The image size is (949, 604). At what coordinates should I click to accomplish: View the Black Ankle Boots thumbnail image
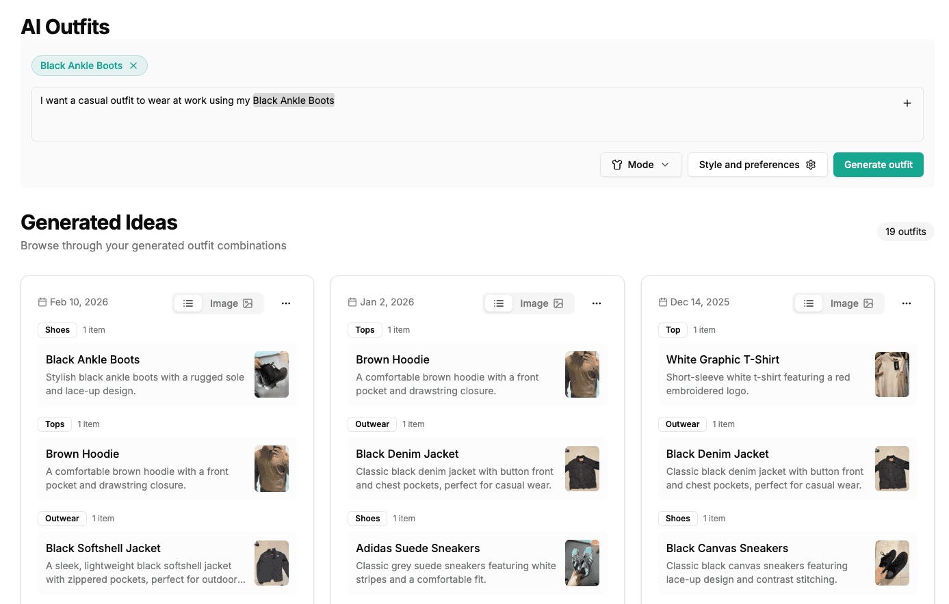pyautogui.click(x=272, y=374)
